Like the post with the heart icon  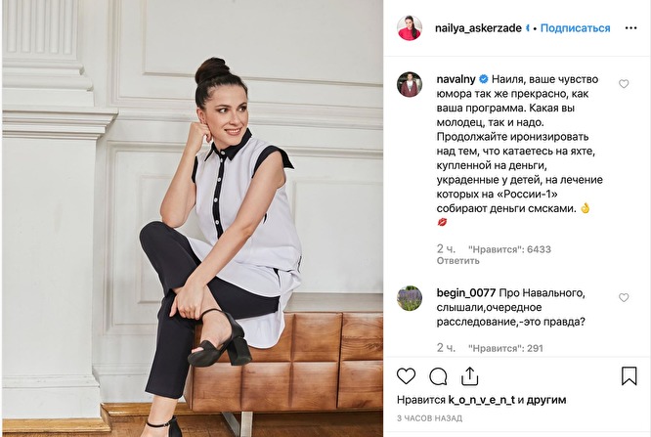(x=406, y=376)
